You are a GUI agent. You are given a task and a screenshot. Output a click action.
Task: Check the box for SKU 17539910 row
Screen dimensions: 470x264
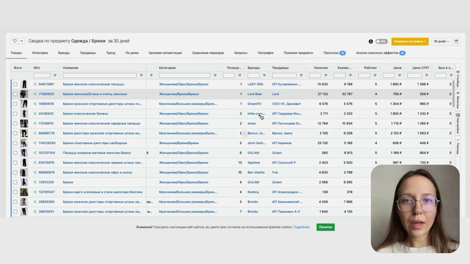click(x=15, y=123)
